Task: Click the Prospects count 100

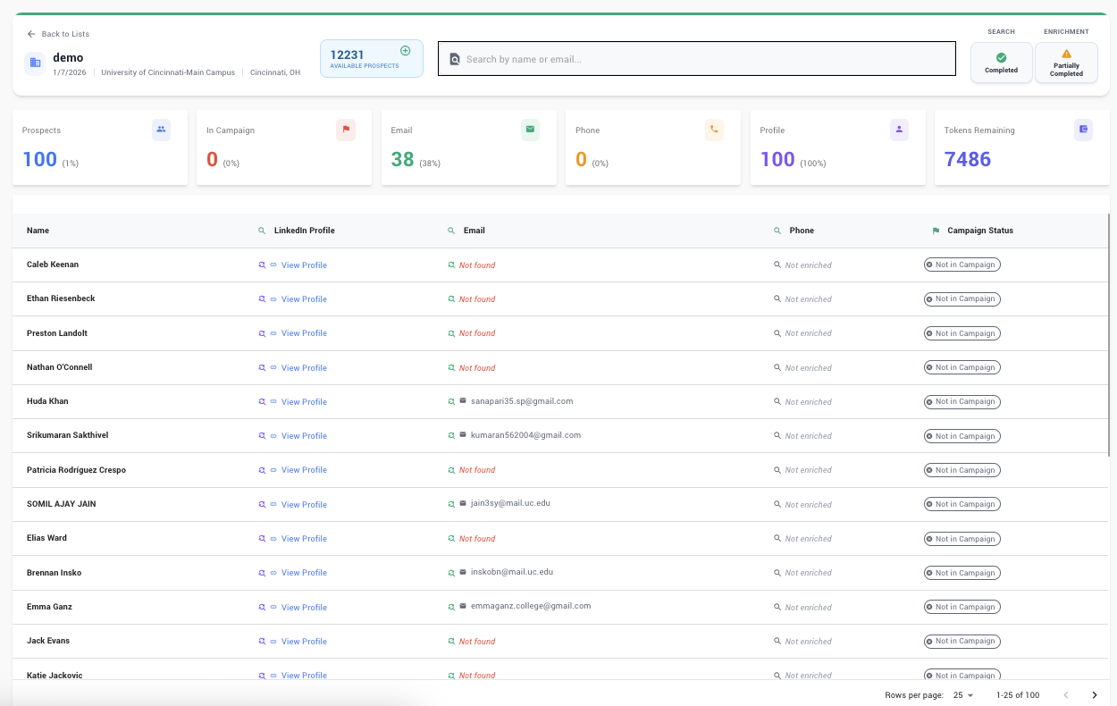Action: point(39,159)
